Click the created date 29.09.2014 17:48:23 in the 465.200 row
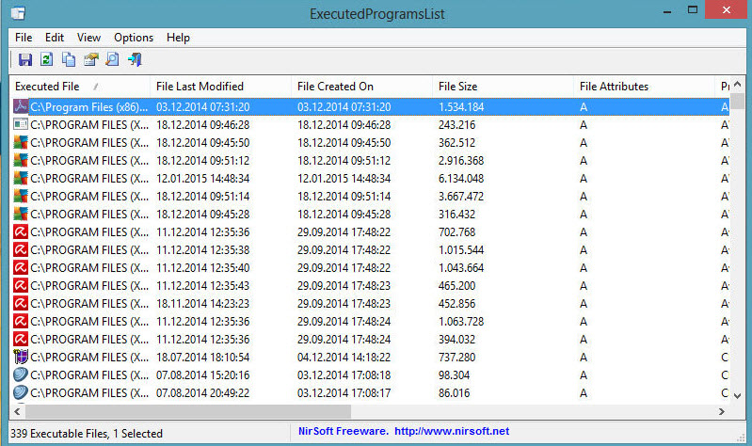752x446 pixels. point(344,286)
